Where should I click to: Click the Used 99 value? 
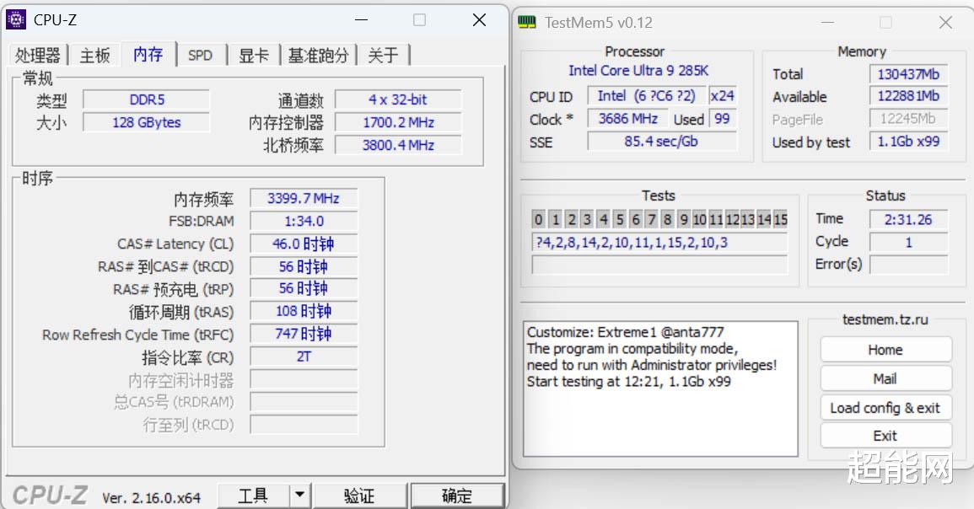point(722,119)
